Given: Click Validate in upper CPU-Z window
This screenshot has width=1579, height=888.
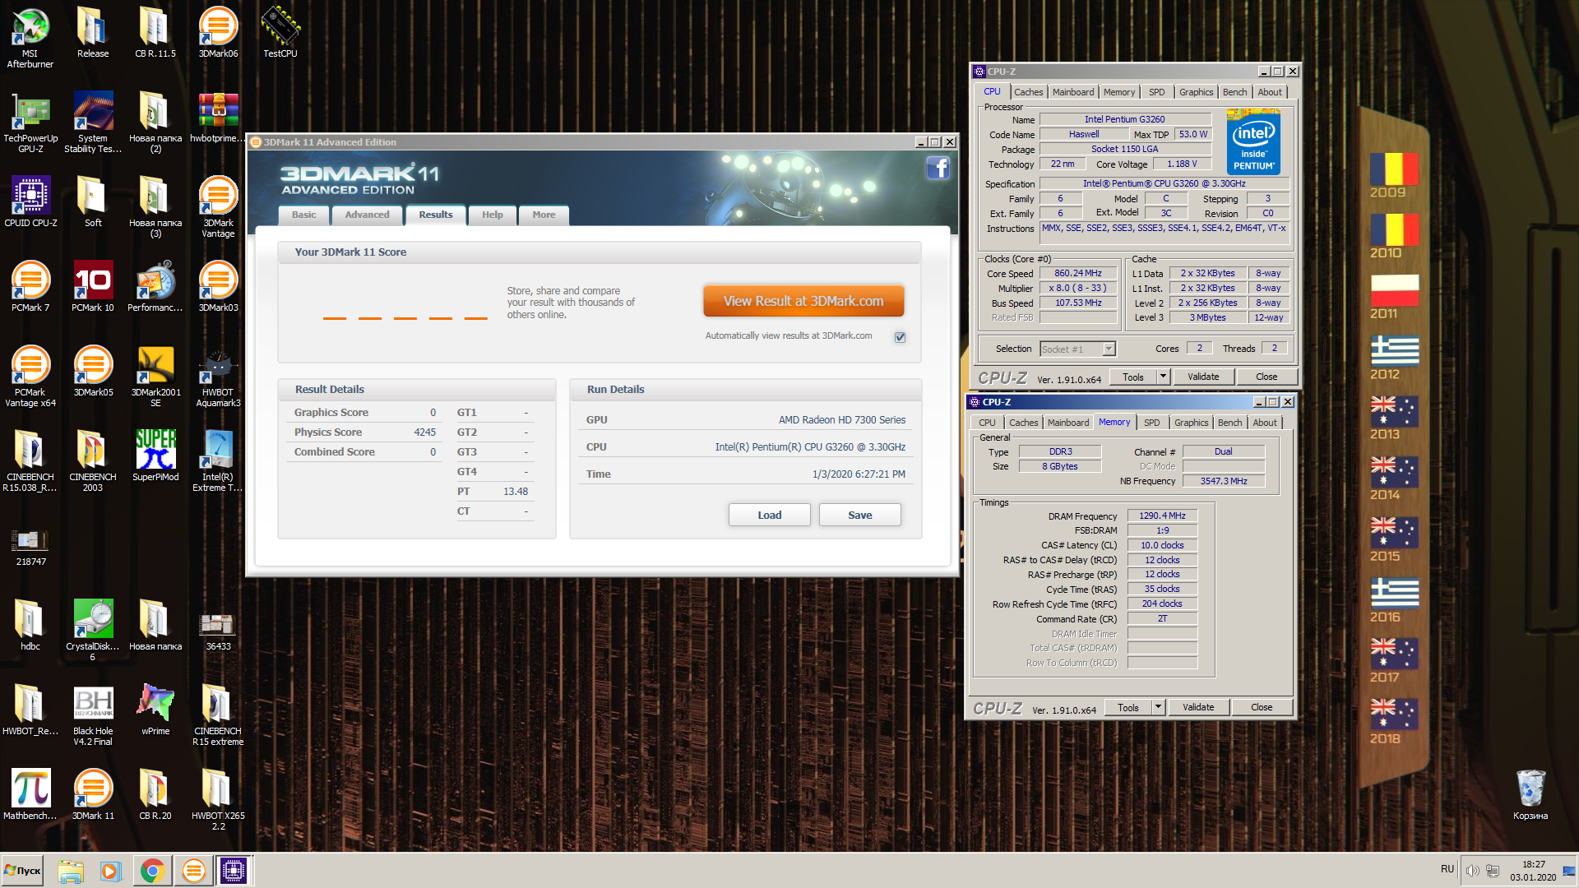Looking at the screenshot, I should pyautogui.click(x=1203, y=377).
